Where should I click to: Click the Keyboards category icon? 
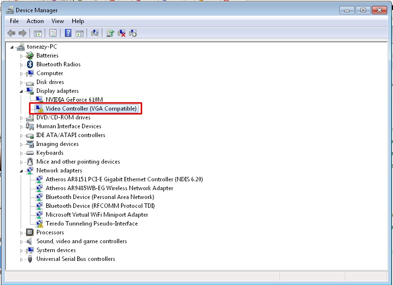click(x=30, y=153)
